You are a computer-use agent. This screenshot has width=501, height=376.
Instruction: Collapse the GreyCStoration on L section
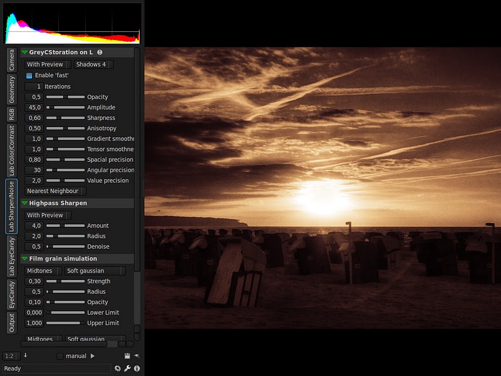[24, 53]
